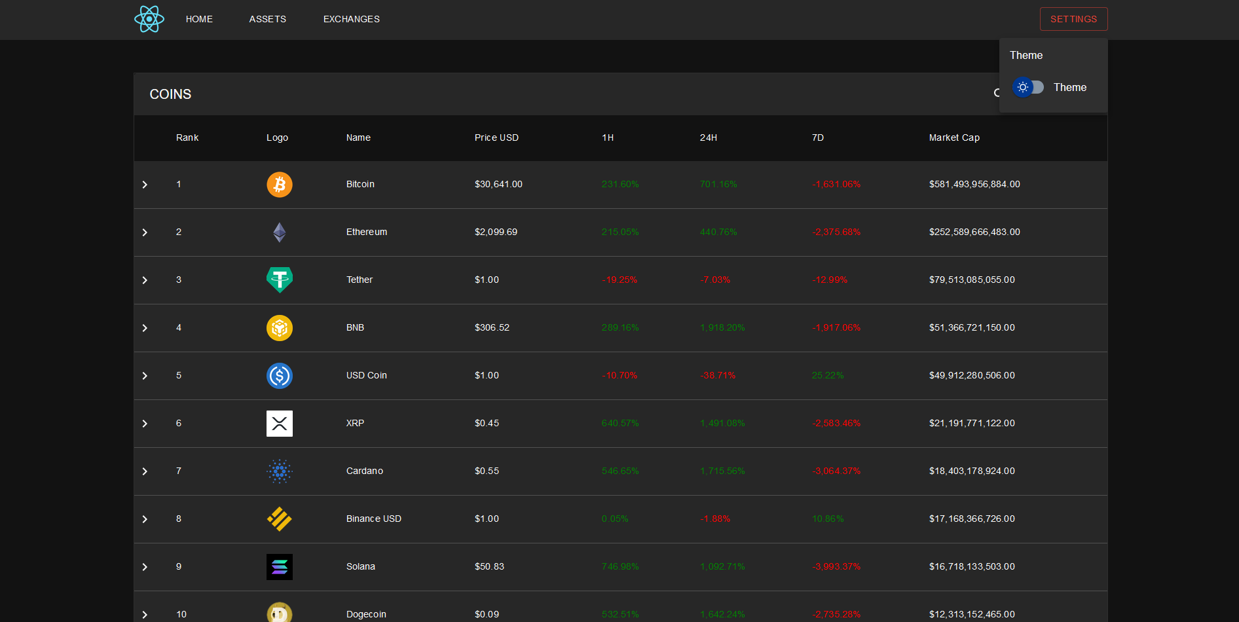Viewport: 1239px width, 622px height.
Task: Click the USD Coin dollar color badge
Action: (x=280, y=375)
